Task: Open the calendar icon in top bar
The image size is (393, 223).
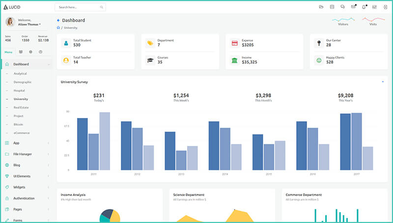Action: pyautogui.click(x=332, y=7)
